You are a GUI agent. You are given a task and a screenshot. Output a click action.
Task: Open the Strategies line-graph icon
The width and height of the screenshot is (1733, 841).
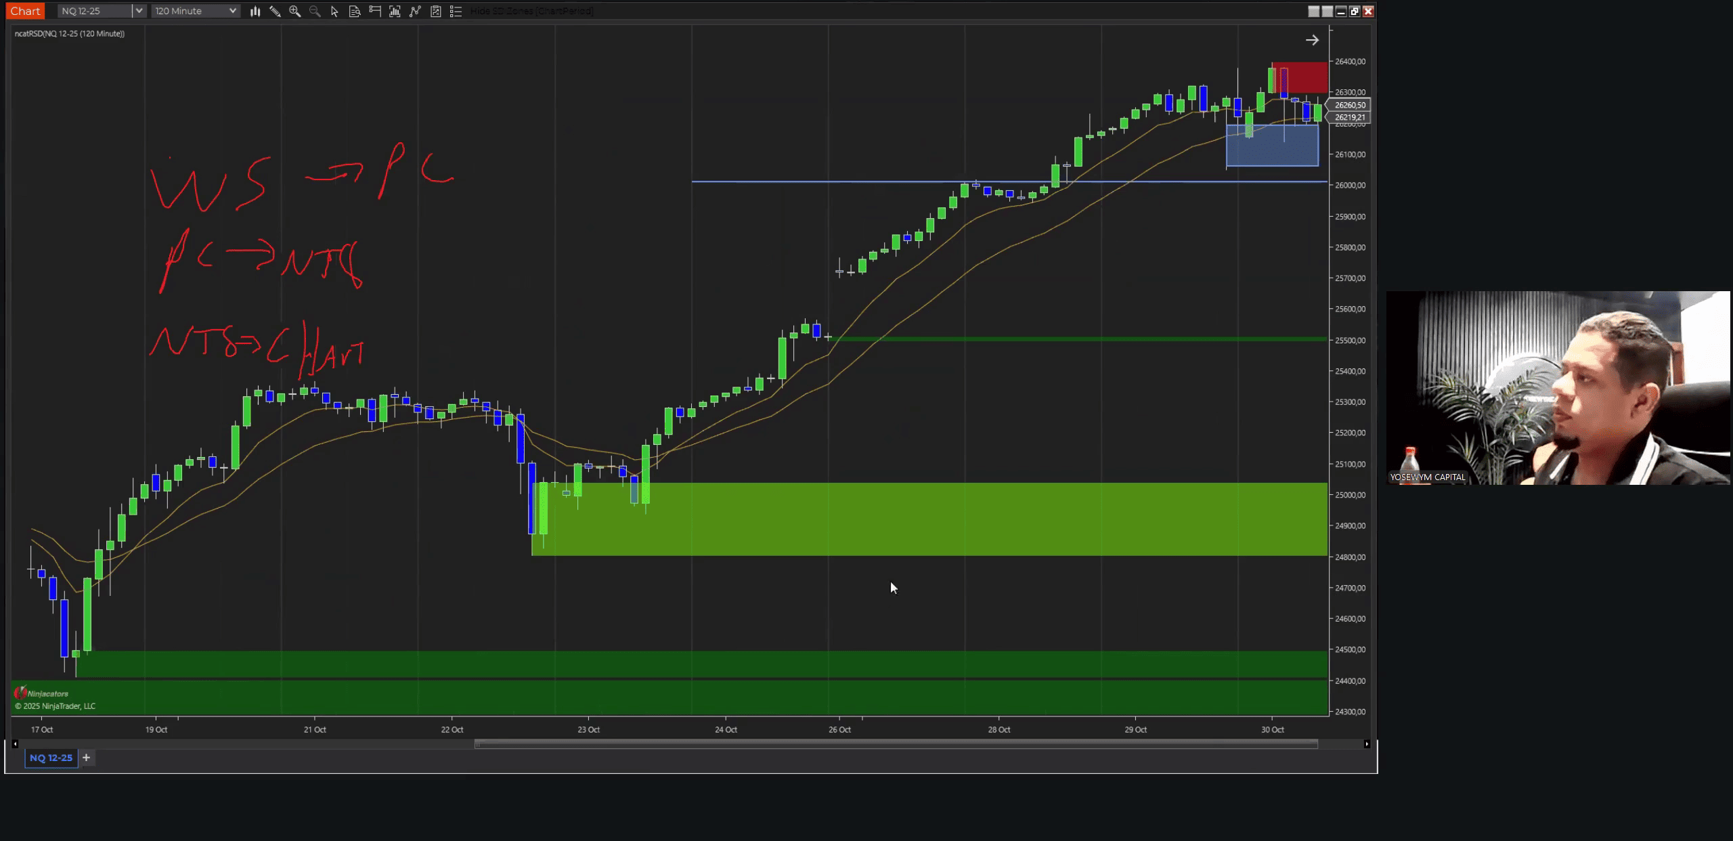[415, 11]
